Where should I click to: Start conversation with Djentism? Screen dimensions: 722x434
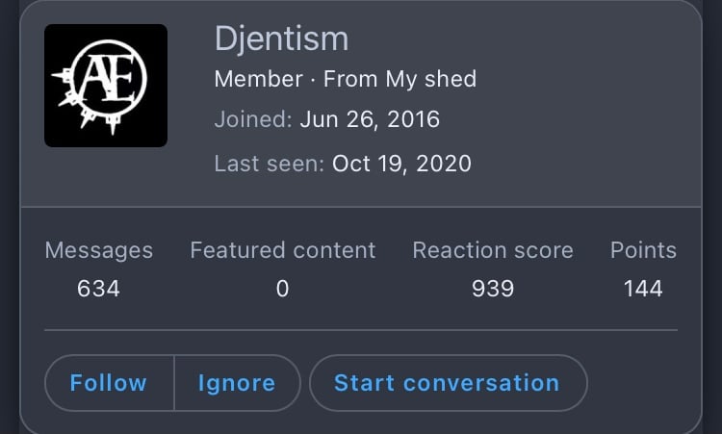pos(448,383)
